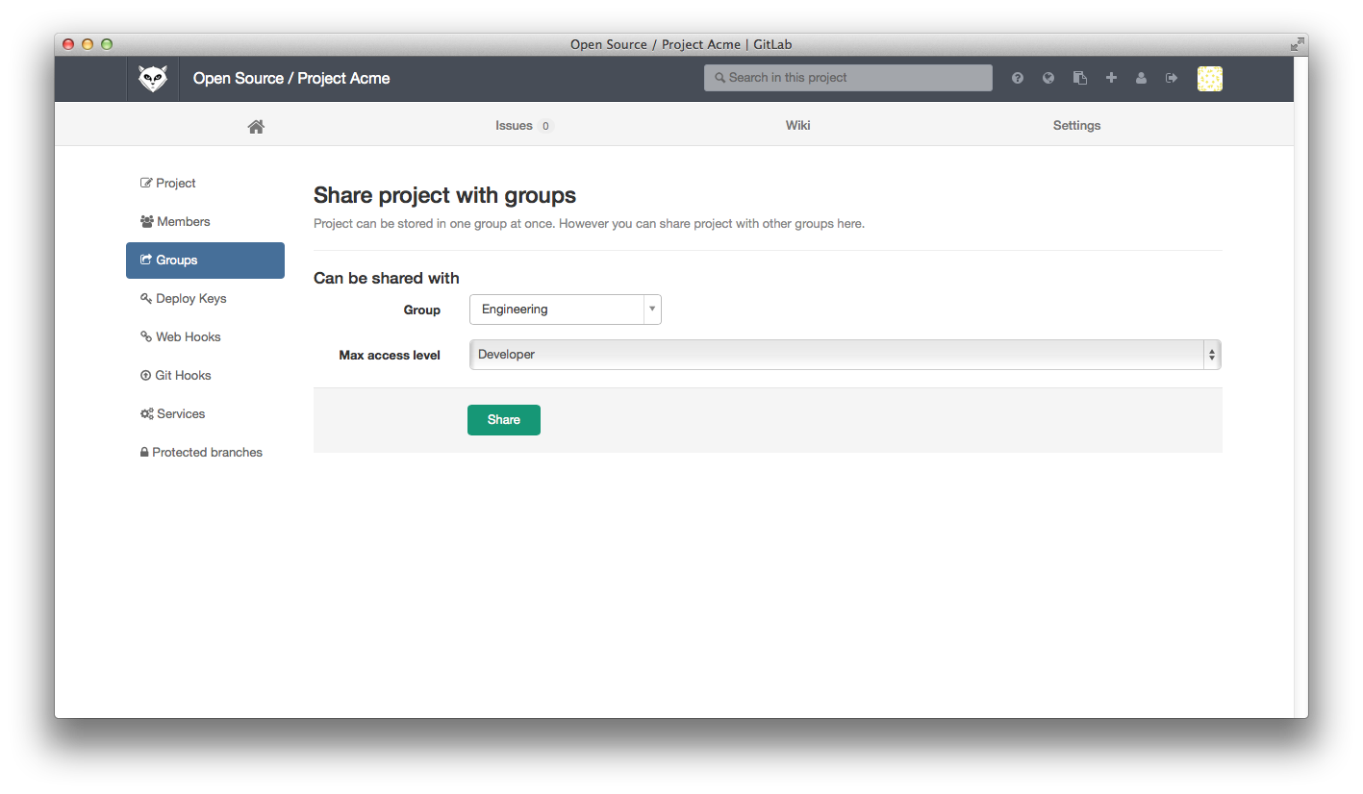Open the Group selection dropdown
The height and width of the screenshot is (794, 1363).
(x=652, y=309)
